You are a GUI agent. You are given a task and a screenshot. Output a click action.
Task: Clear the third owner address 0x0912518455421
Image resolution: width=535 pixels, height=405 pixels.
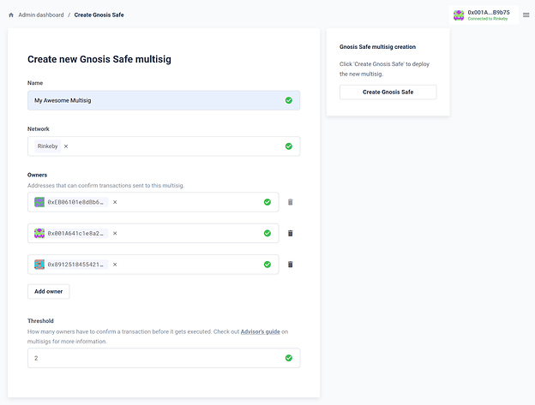pyautogui.click(x=115, y=265)
